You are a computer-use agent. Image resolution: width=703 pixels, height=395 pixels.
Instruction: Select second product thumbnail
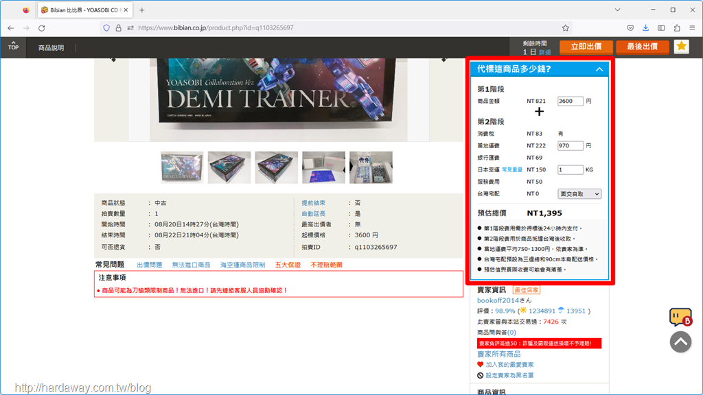click(229, 167)
